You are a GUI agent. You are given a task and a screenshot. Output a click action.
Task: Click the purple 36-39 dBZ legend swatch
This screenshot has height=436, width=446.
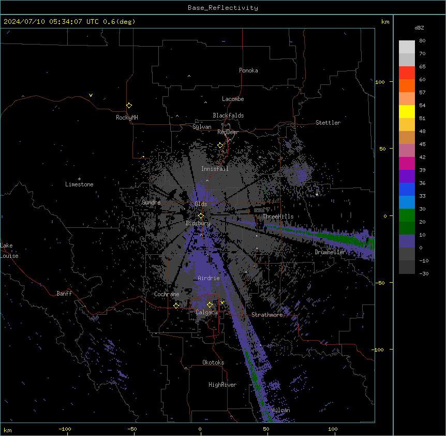coord(407,177)
